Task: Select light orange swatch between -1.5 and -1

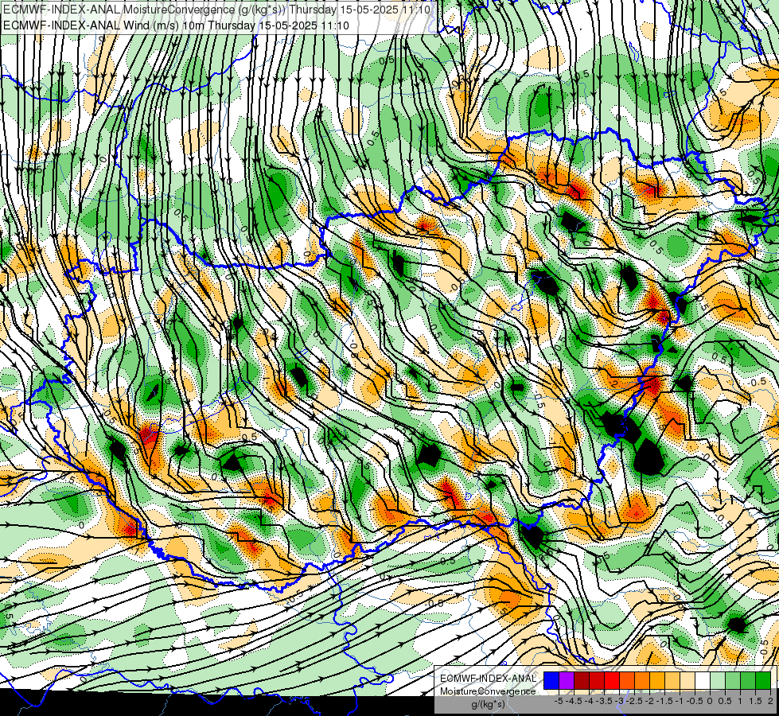Action: pos(672,680)
